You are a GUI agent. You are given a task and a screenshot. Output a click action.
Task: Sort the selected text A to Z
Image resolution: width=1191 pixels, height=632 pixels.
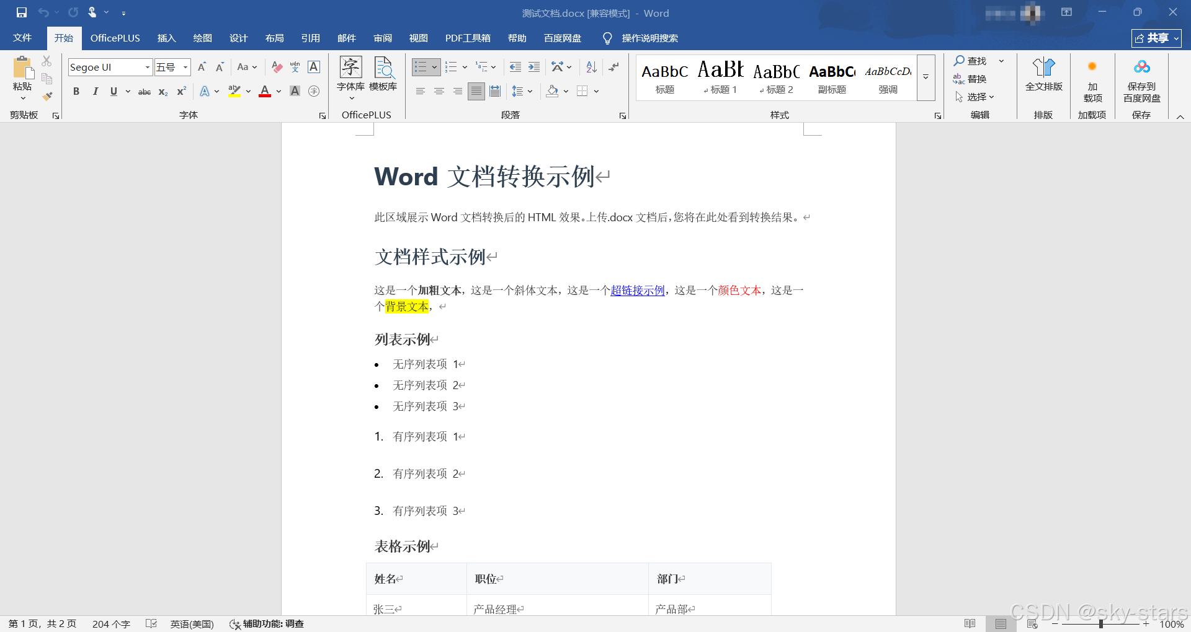click(x=591, y=67)
